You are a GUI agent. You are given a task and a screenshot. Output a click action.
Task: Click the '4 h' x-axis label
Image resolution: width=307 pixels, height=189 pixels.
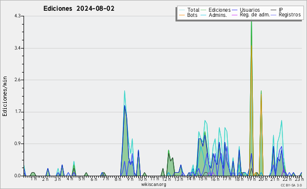tap(70, 179)
